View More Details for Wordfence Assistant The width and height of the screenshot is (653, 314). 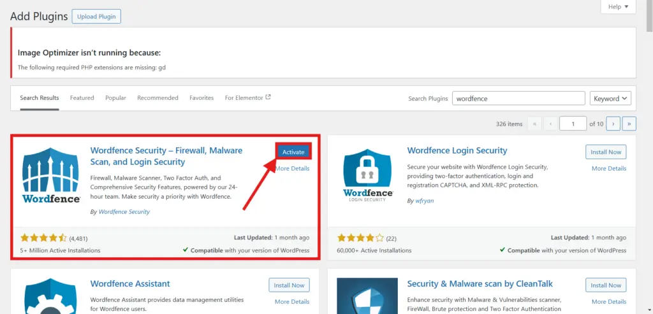click(292, 301)
